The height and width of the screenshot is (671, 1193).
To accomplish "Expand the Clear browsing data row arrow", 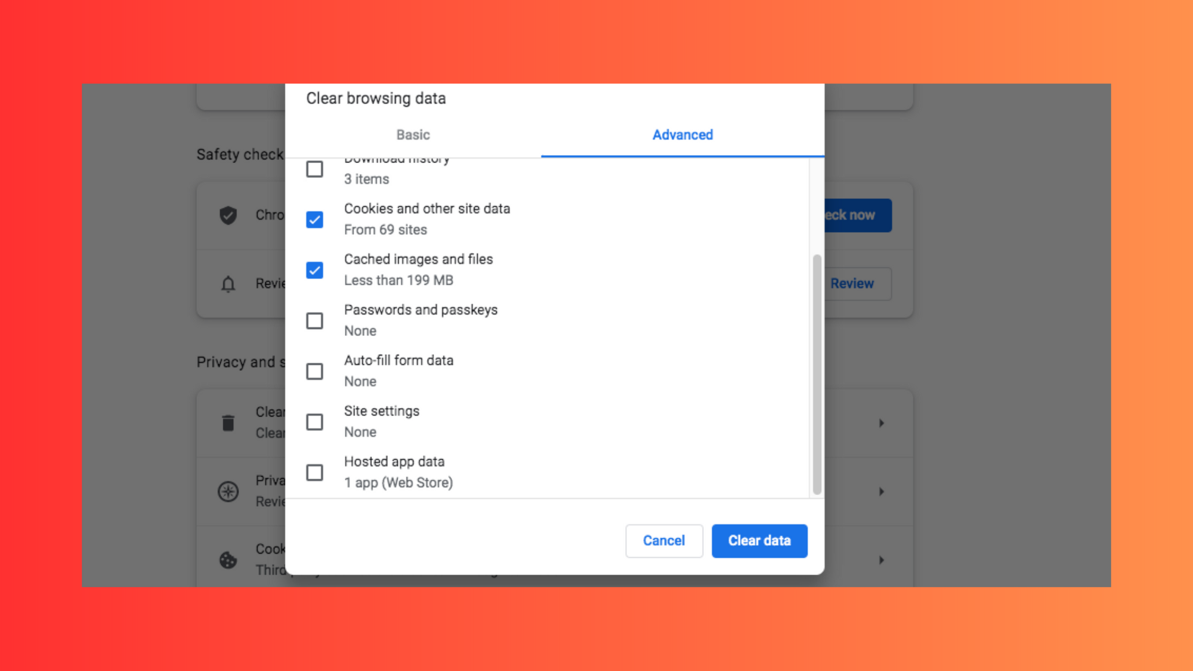I will point(881,423).
